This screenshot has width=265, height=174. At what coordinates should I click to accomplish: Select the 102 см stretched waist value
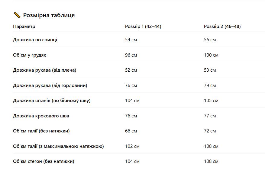pos(132,146)
